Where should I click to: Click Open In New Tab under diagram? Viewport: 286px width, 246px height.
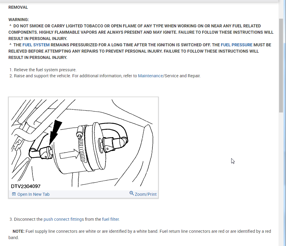coord(33,194)
